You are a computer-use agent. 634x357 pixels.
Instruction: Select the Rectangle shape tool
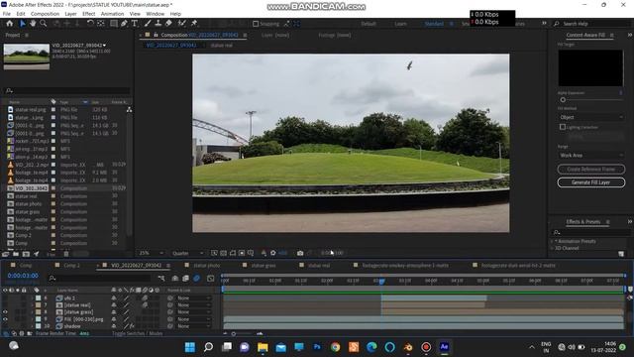coord(114,24)
